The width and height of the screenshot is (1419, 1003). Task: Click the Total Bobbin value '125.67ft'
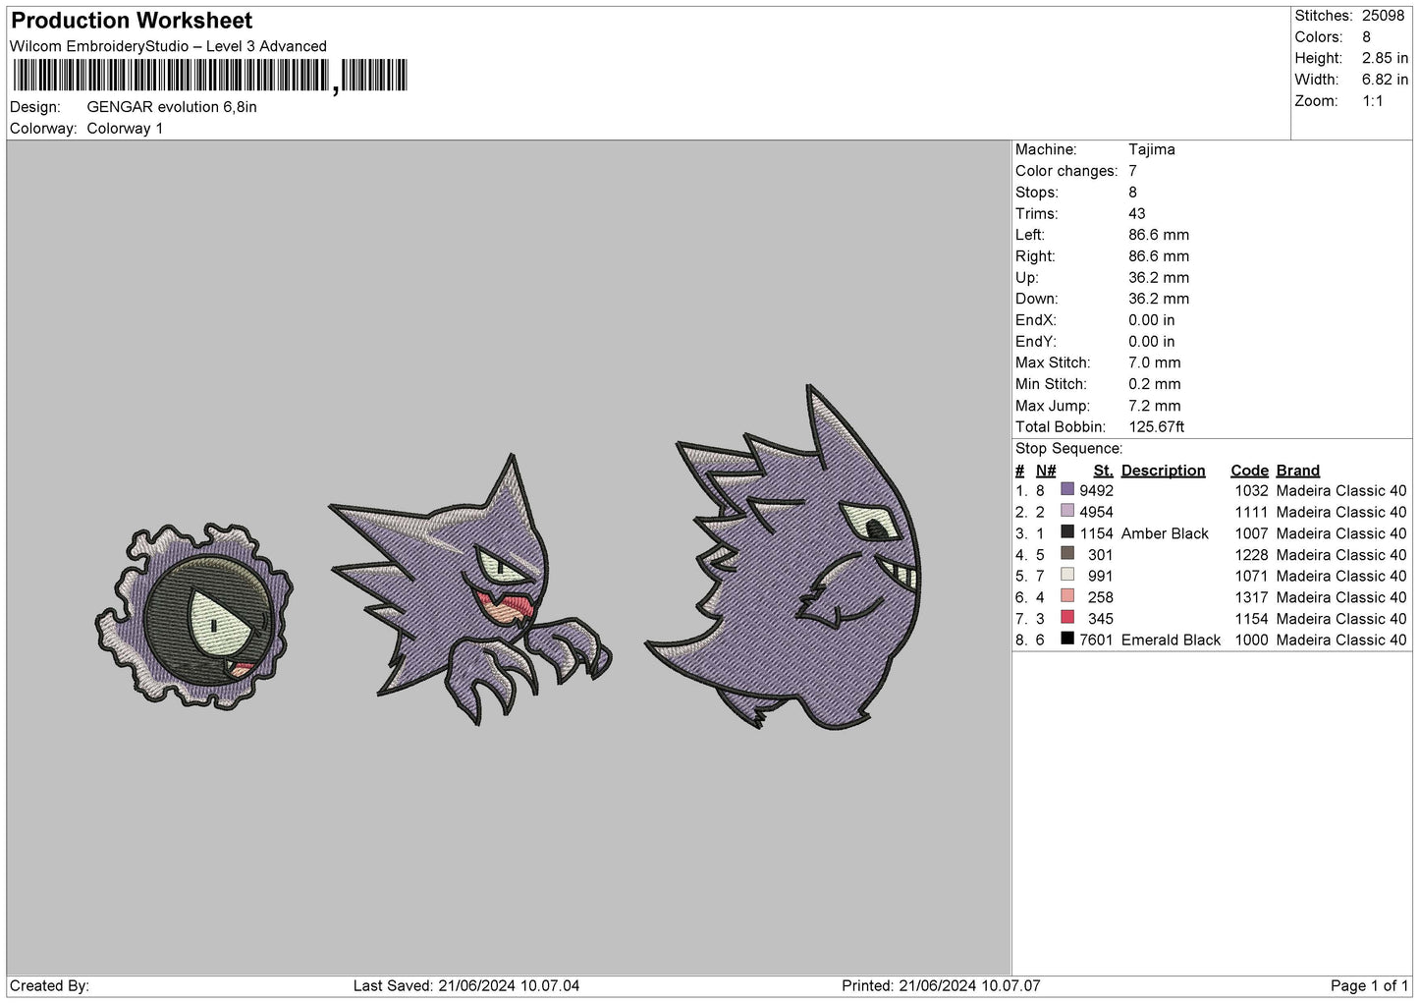[x=1157, y=427]
